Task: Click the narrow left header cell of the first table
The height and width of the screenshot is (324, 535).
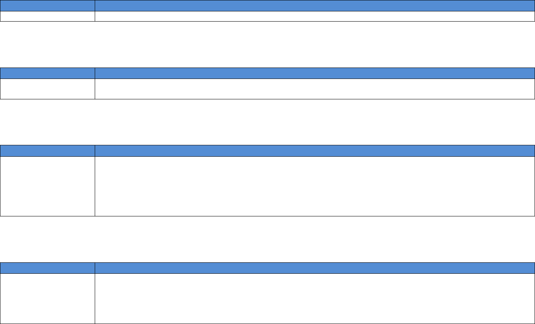Action: coord(48,5)
